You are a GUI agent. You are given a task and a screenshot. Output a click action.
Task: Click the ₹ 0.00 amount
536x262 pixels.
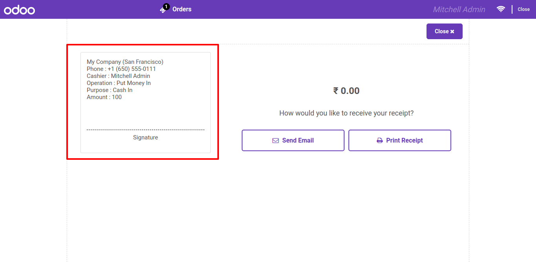click(x=346, y=91)
